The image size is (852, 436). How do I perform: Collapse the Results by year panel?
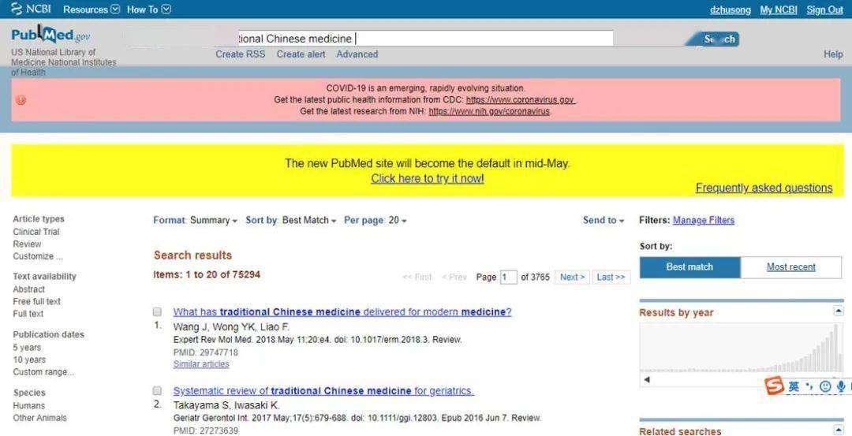[x=838, y=311]
